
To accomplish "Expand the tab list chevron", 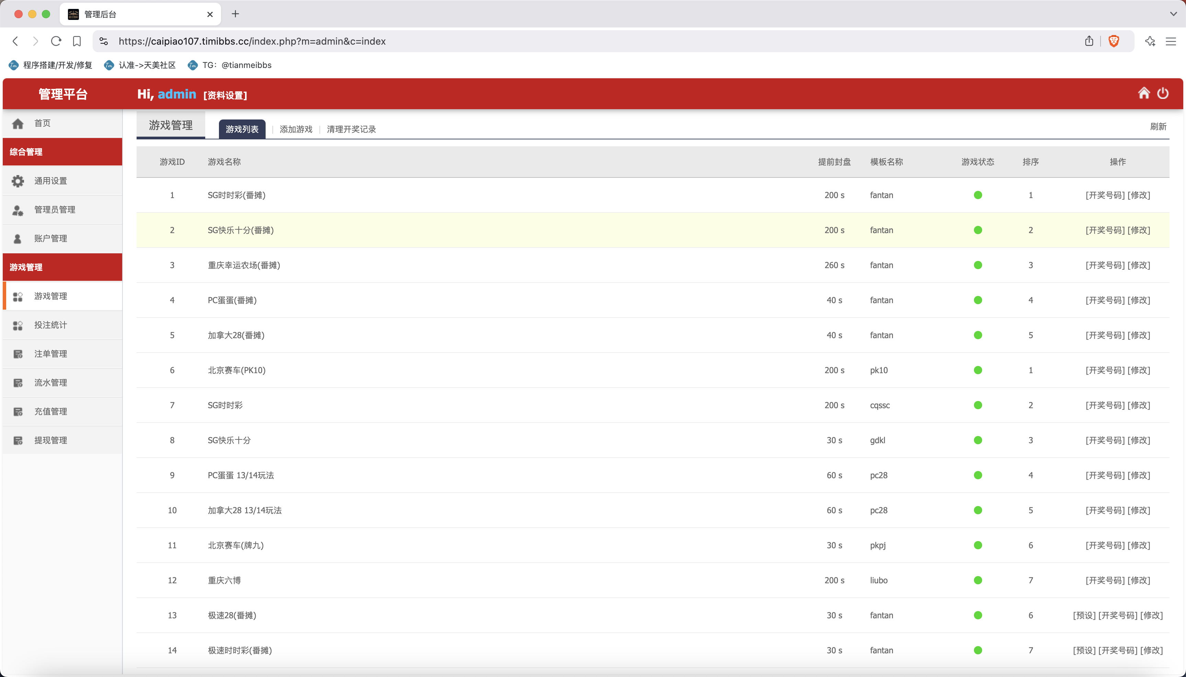I will coord(1173,14).
